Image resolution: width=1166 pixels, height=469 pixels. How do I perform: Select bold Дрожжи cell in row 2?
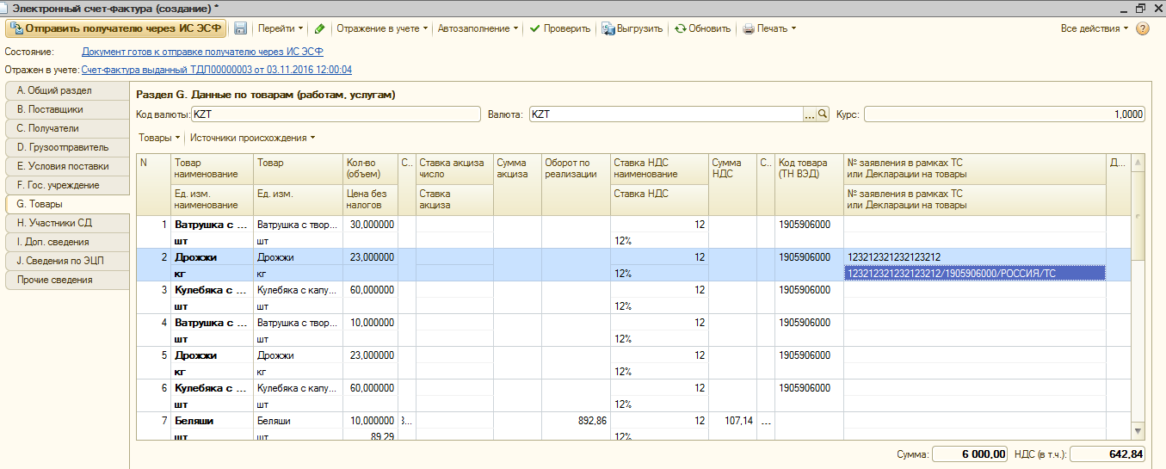tap(212, 257)
